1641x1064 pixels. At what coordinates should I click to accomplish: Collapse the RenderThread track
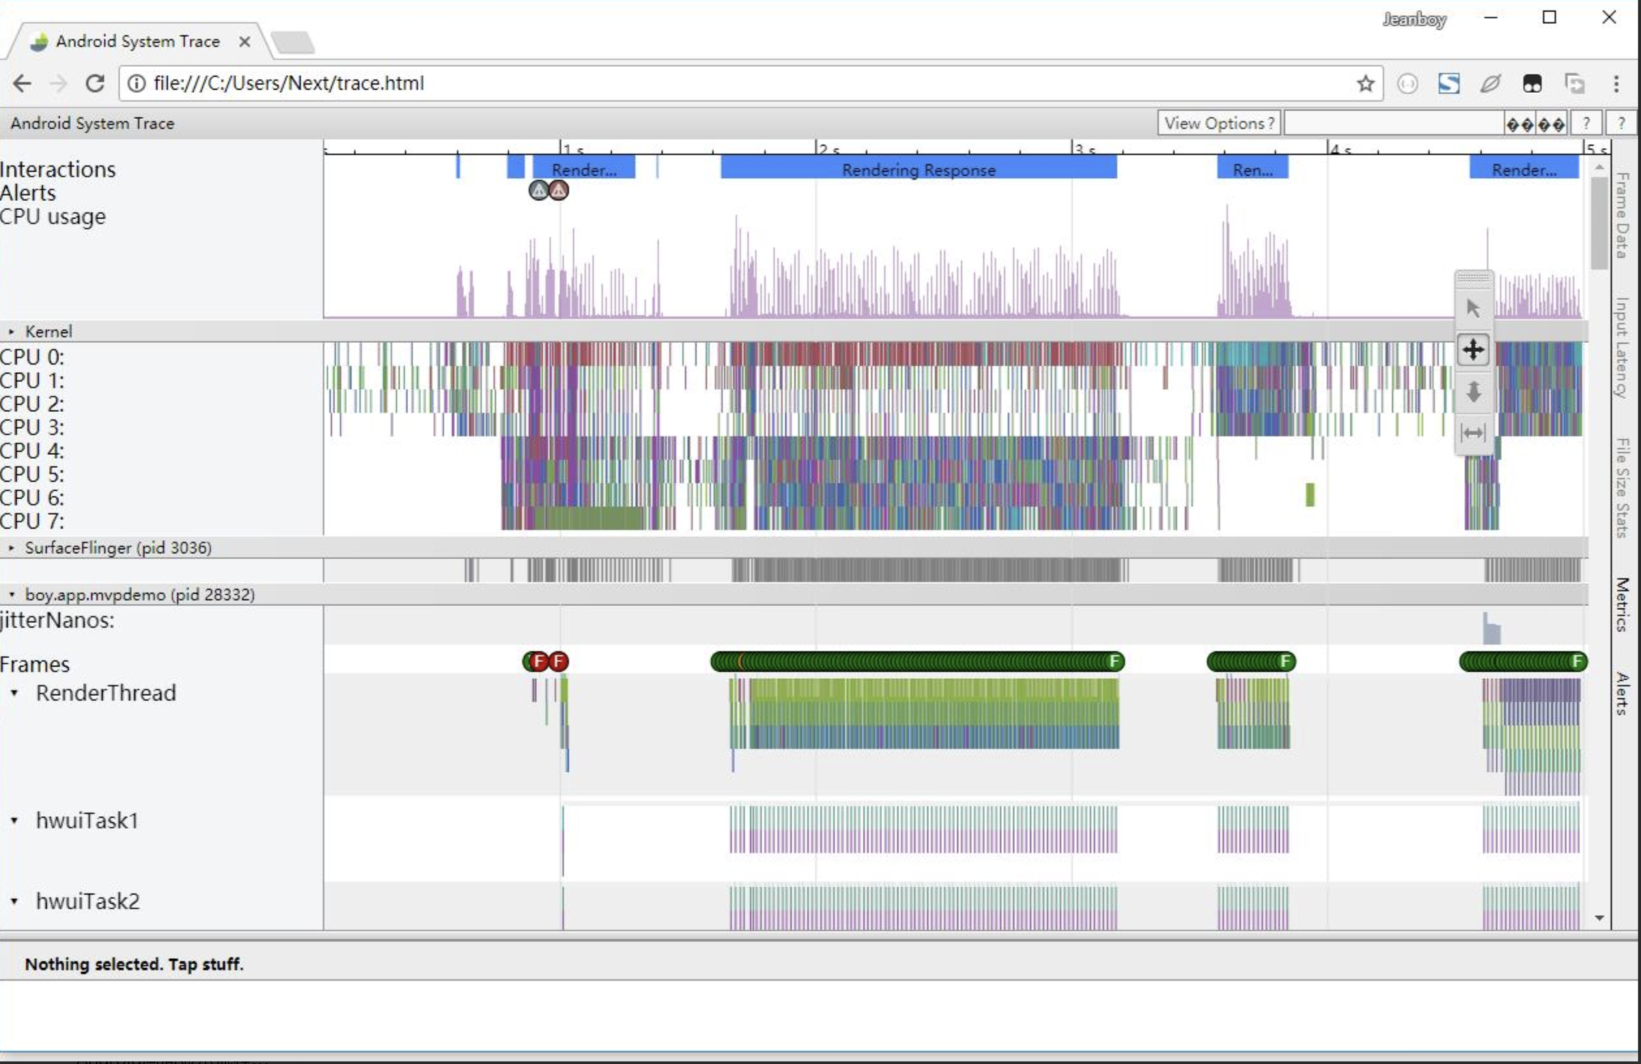coord(14,693)
